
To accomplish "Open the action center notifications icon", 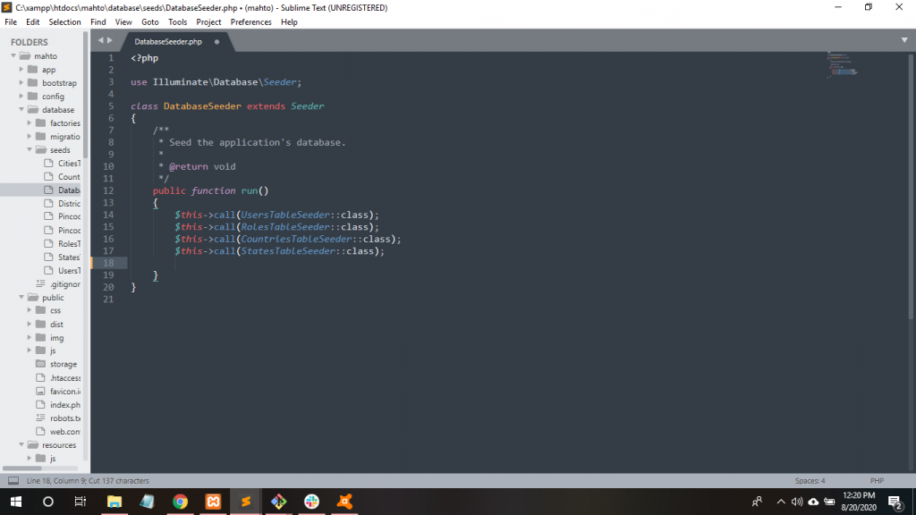I will click(893, 502).
